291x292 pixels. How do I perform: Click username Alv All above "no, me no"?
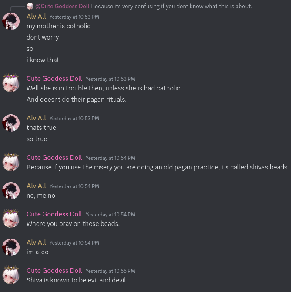(36, 186)
